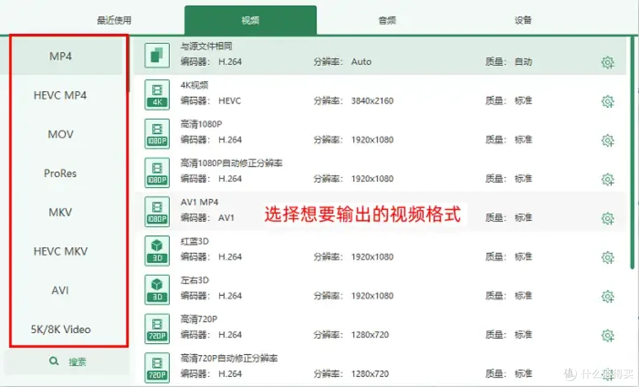This screenshot has height=387, width=639.
Task: Click the 高清1080P preset icon
Action: 157,133
